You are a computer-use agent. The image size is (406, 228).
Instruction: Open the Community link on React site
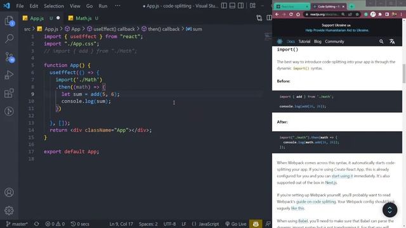pos(334,41)
